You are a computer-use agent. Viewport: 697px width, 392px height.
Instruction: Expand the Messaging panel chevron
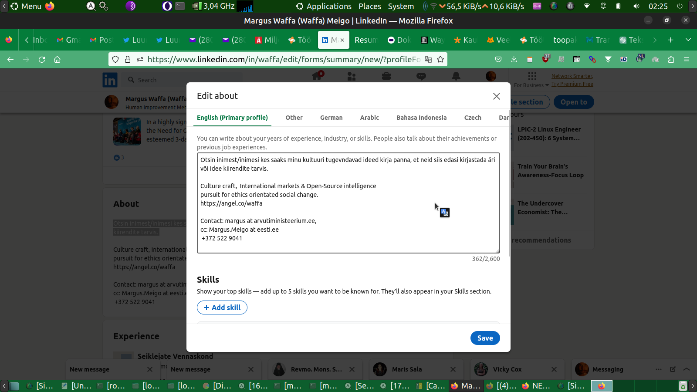[x=687, y=369]
